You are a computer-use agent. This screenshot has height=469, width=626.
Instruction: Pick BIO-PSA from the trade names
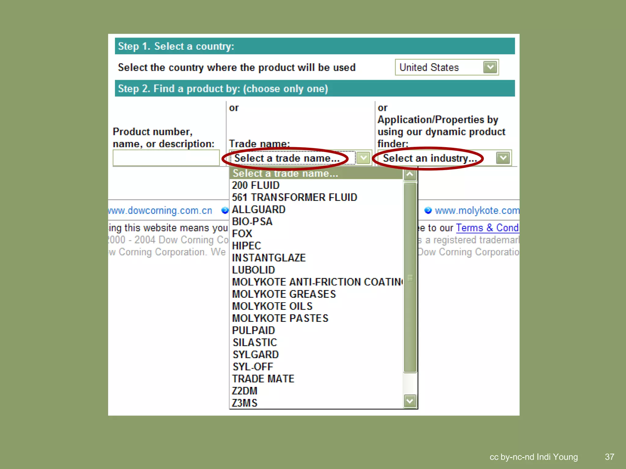(252, 222)
